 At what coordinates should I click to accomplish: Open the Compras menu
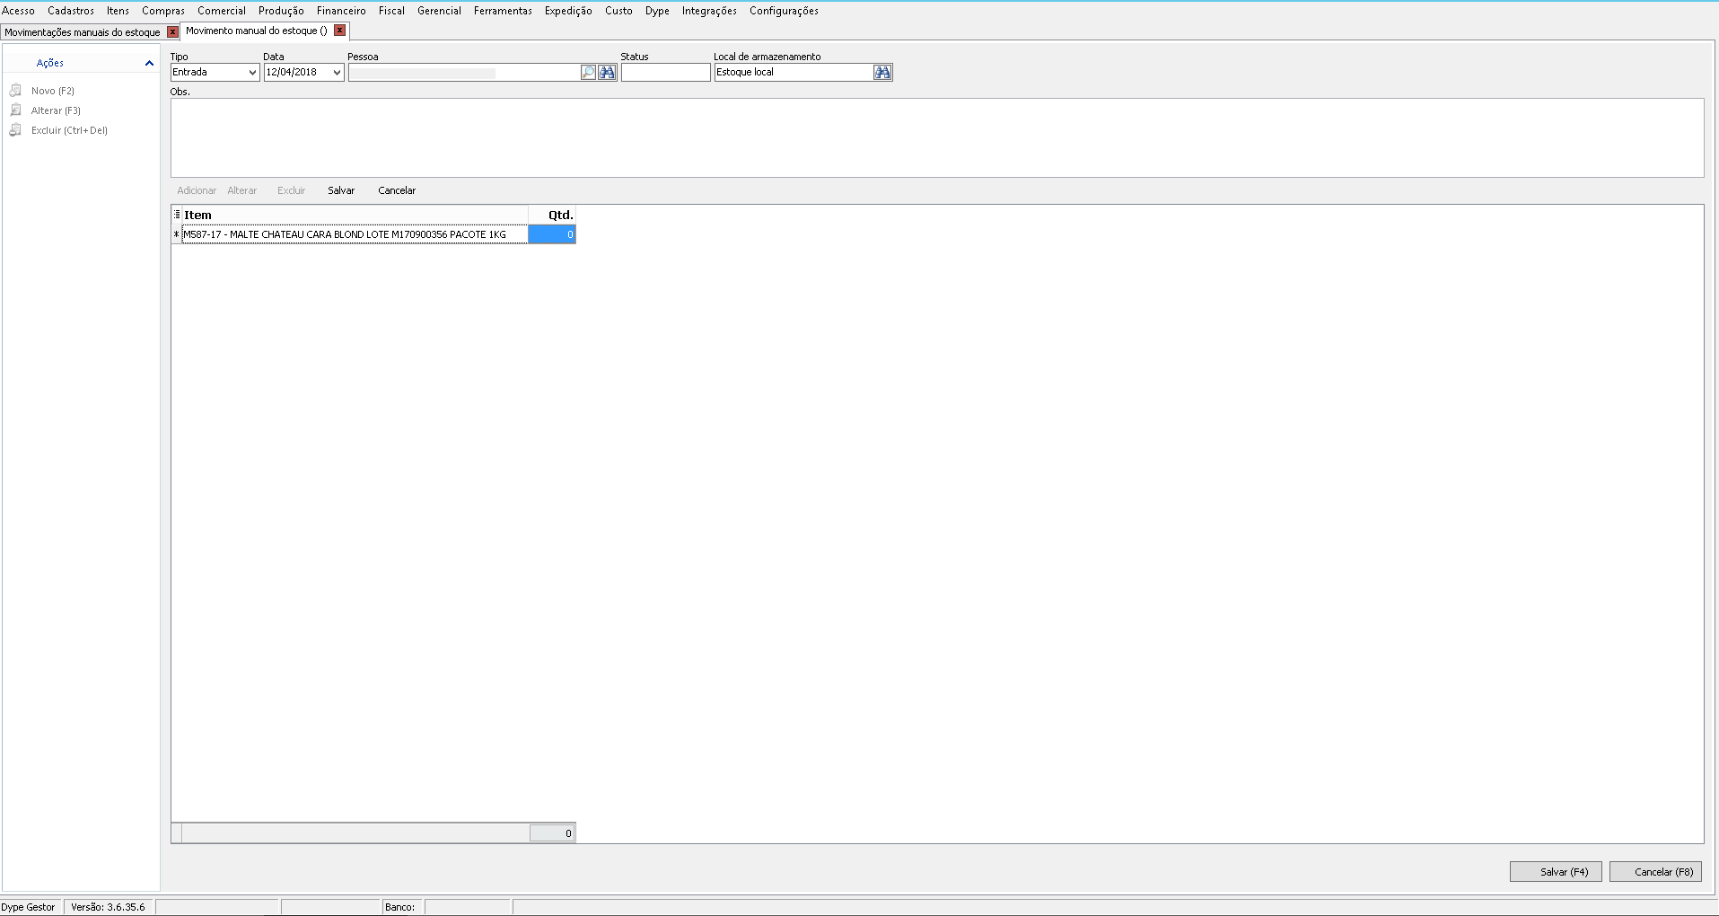click(x=163, y=11)
